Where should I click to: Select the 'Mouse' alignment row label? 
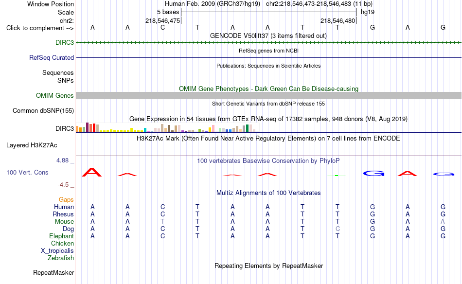(x=64, y=222)
